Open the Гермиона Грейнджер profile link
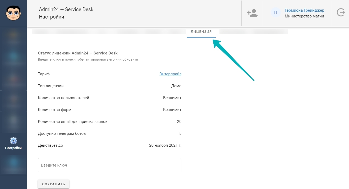The width and height of the screenshot is (349, 189). [304, 10]
